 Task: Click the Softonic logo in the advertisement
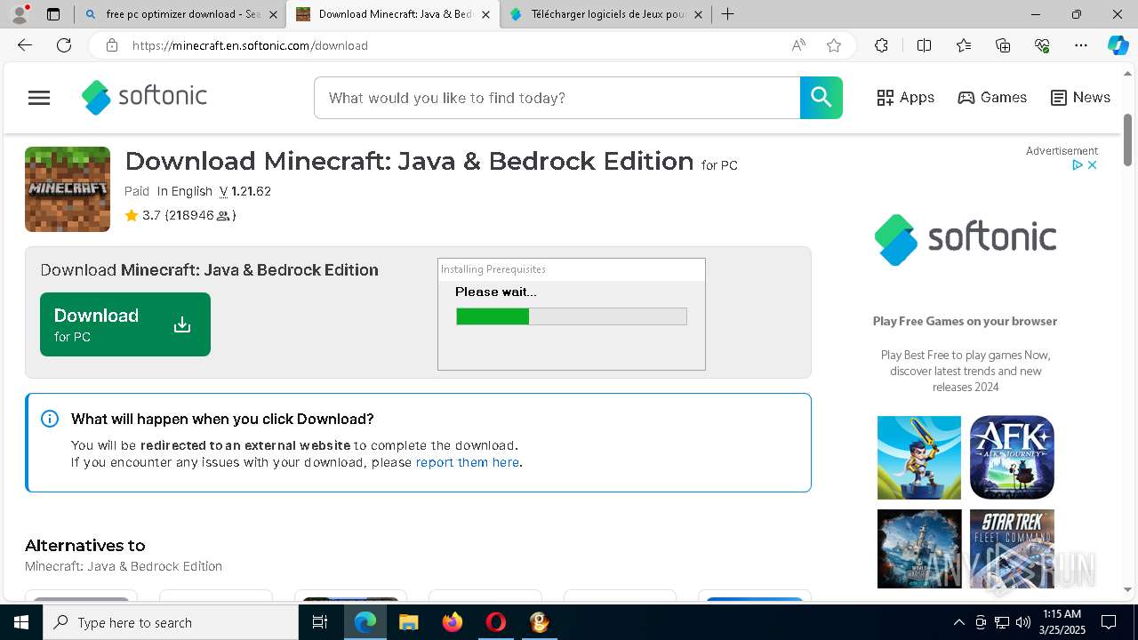click(966, 239)
